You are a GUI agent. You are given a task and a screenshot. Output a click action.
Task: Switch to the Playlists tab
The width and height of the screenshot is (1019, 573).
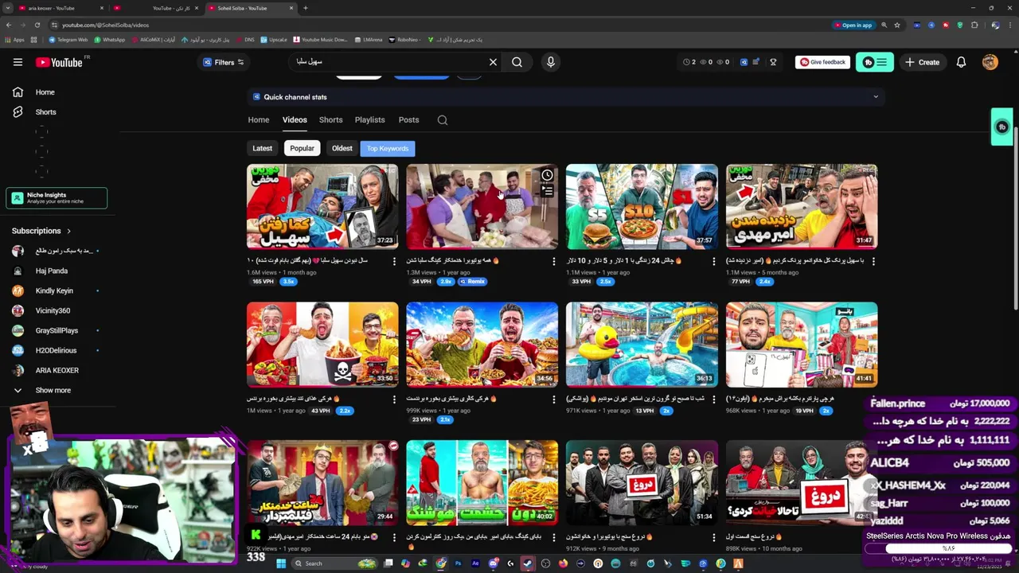point(369,120)
